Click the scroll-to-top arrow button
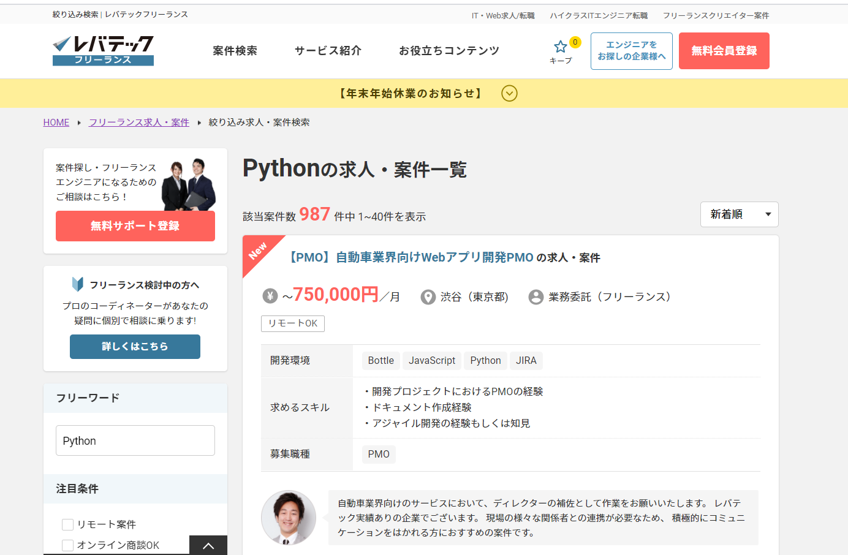 tap(208, 545)
